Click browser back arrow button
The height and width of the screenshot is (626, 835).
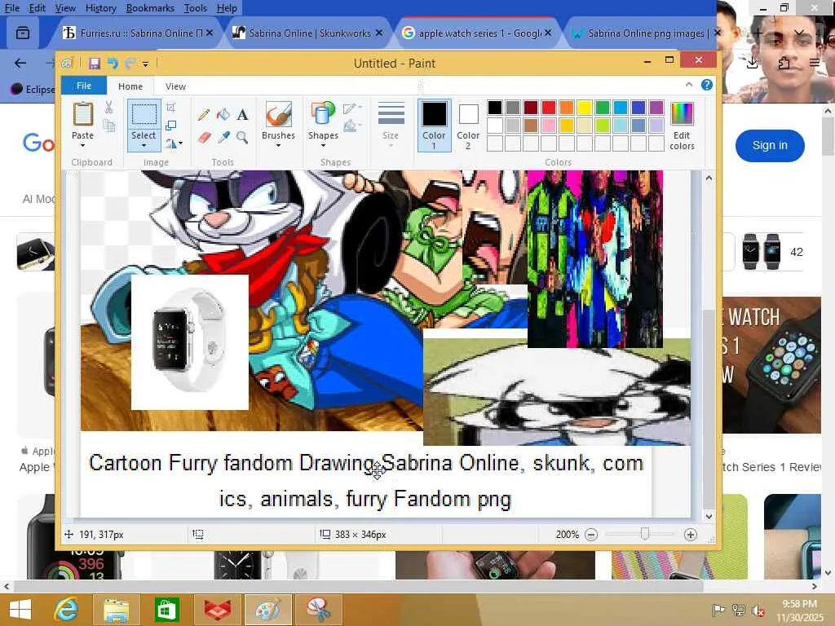pyautogui.click(x=20, y=64)
